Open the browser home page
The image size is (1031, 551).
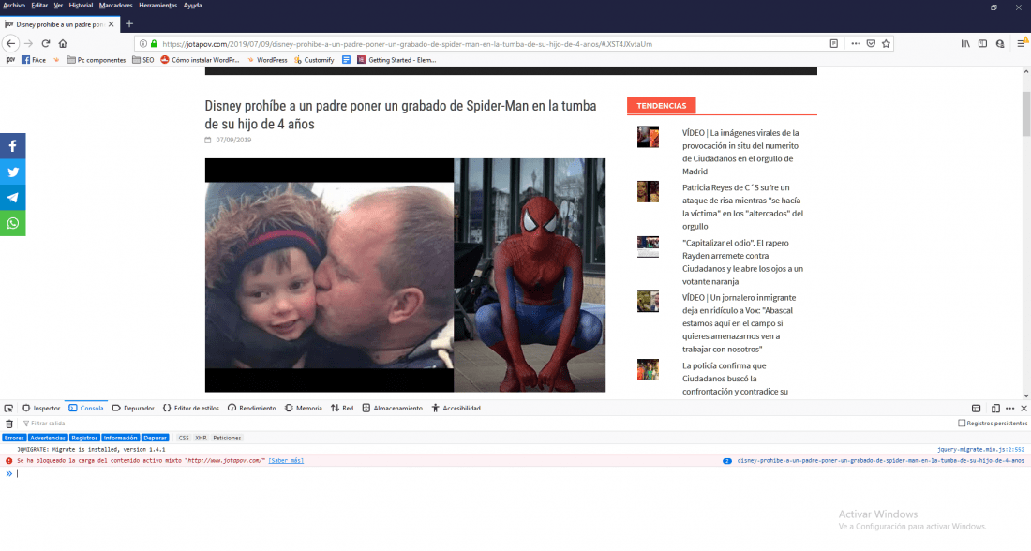[x=63, y=43]
